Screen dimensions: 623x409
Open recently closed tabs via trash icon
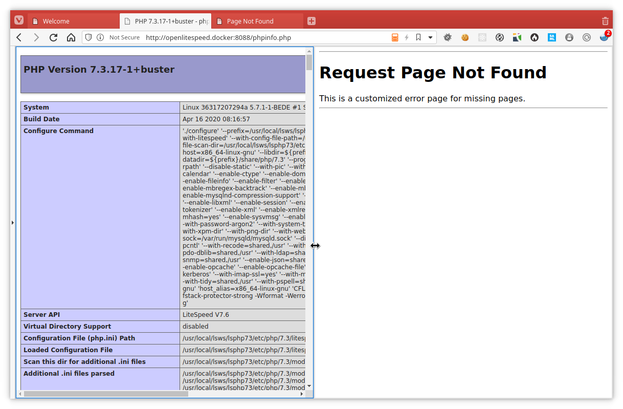(605, 20)
